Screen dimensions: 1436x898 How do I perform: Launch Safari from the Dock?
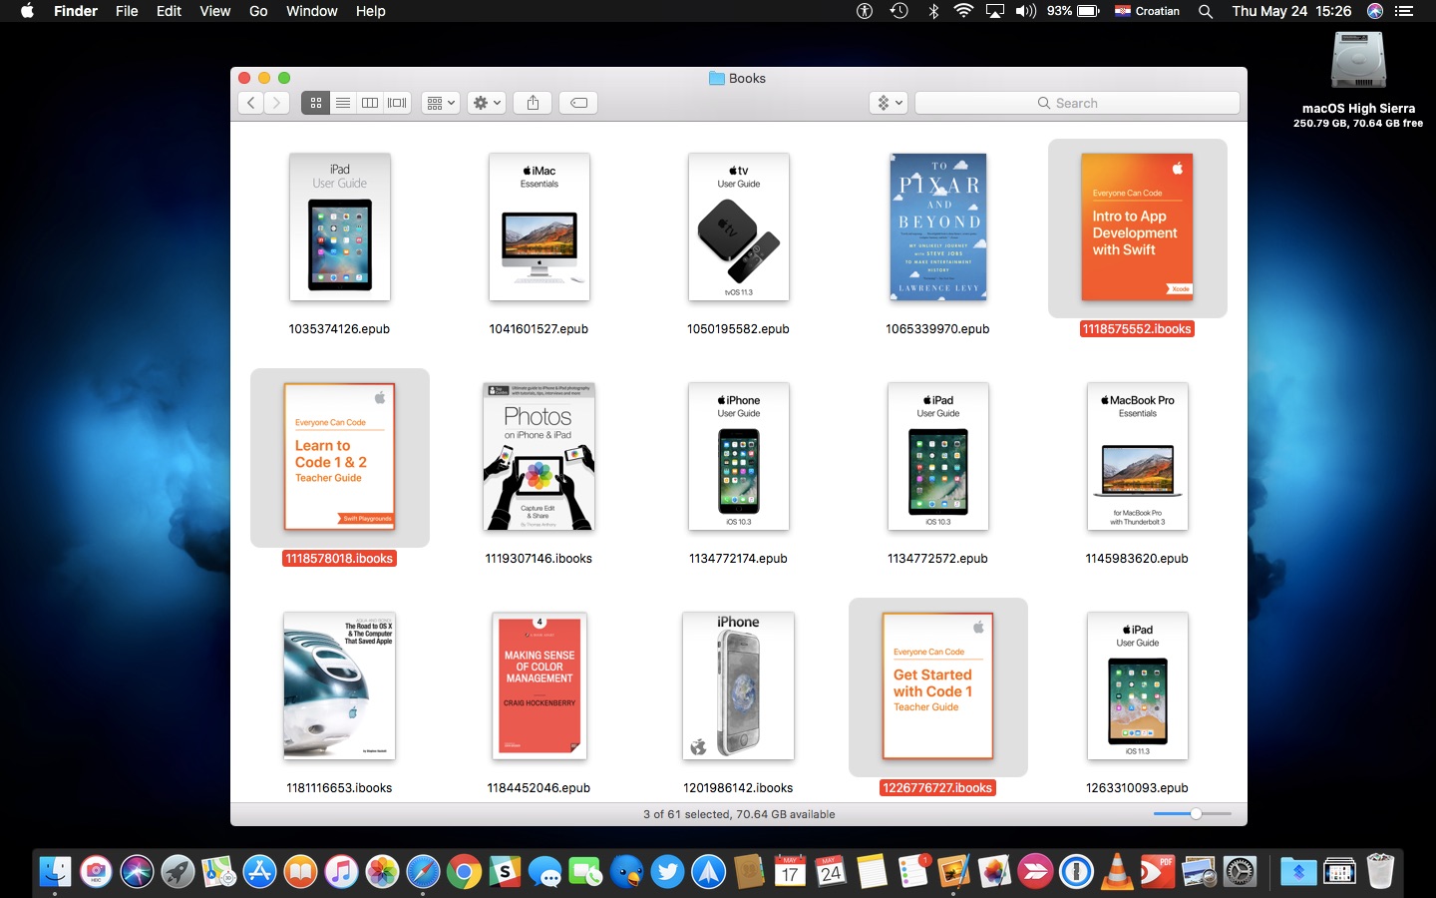point(423,872)
